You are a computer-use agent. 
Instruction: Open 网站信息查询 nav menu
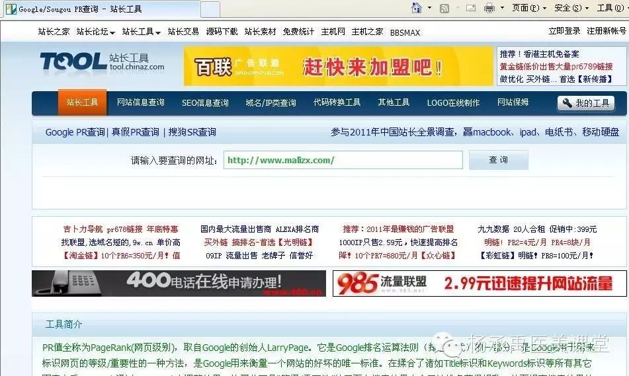coord(141,102)
